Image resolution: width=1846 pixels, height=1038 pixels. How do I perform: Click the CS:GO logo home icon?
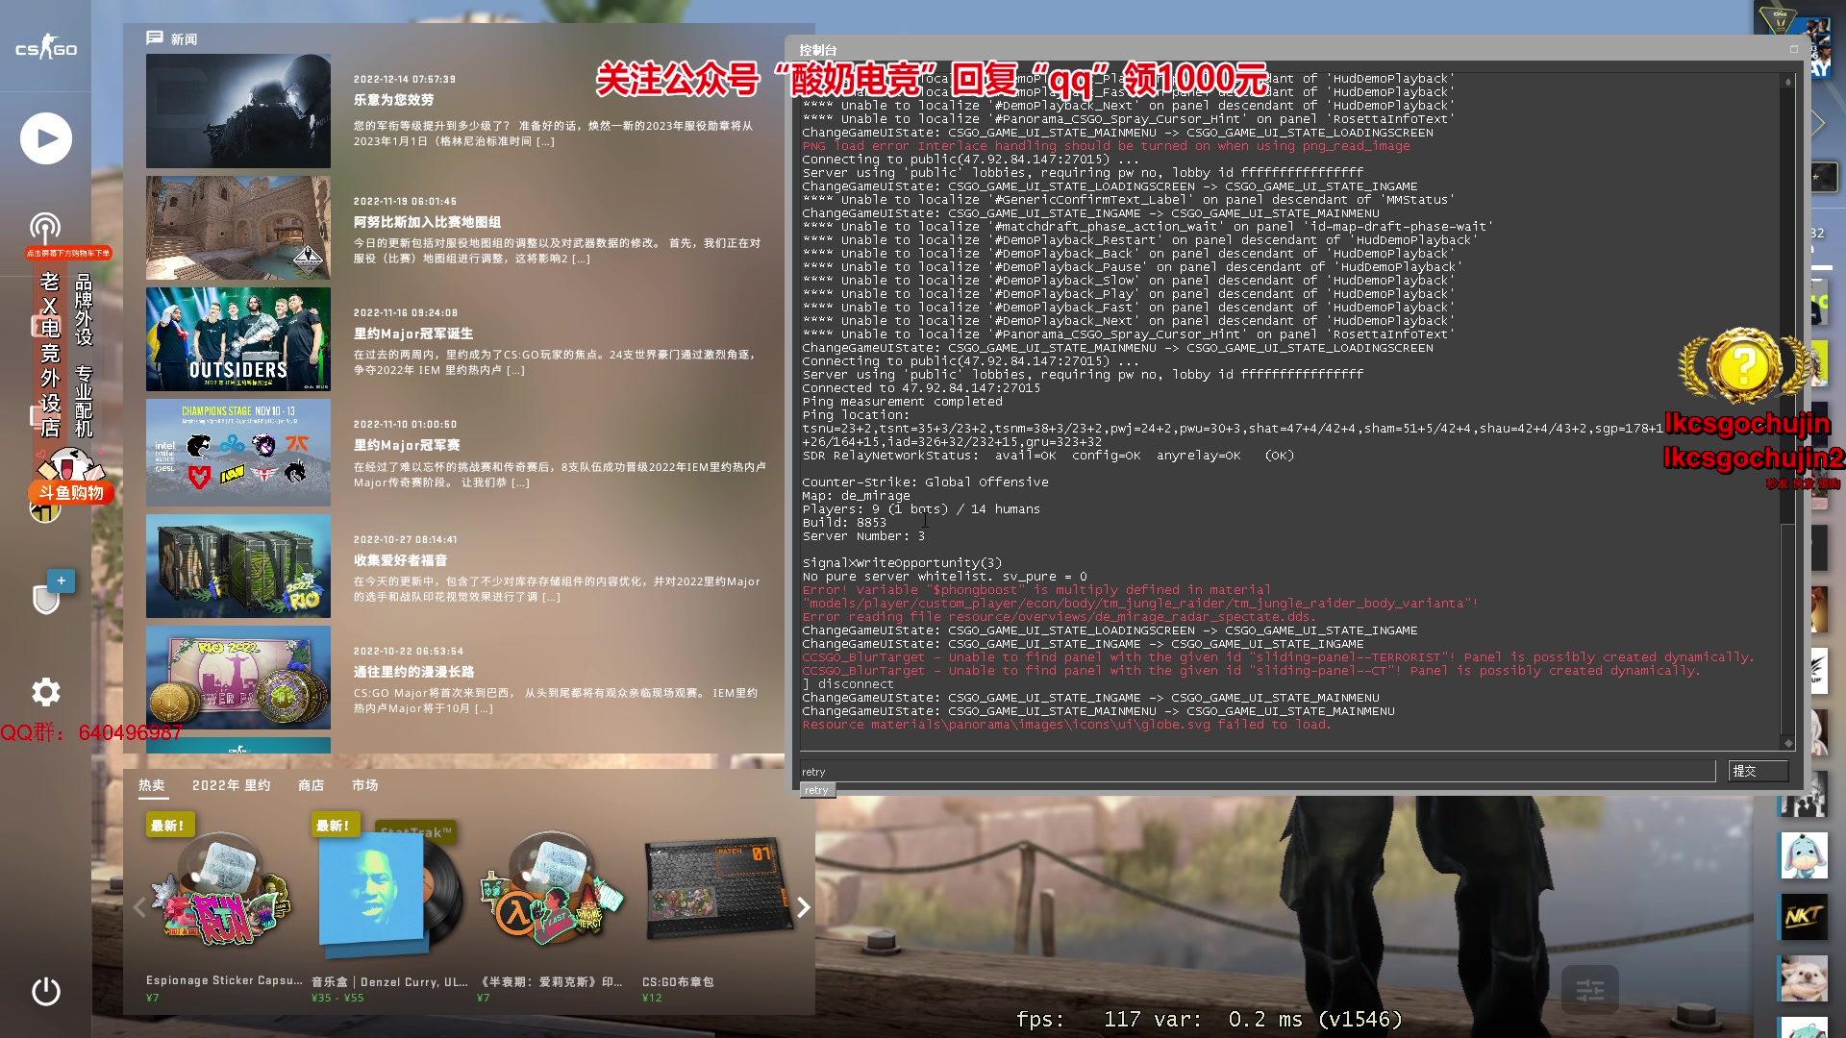tap(45, 47)
